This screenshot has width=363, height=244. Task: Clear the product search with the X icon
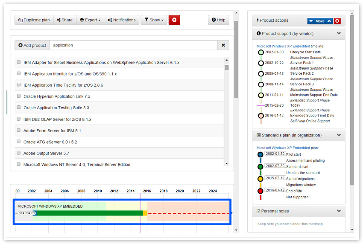[x=223, y=45]
